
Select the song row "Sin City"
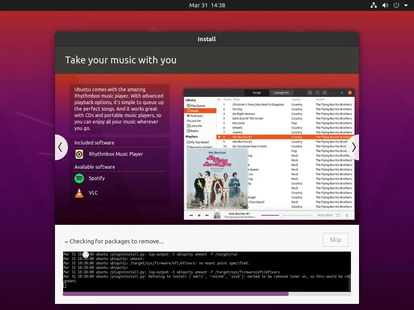[285, 109]
